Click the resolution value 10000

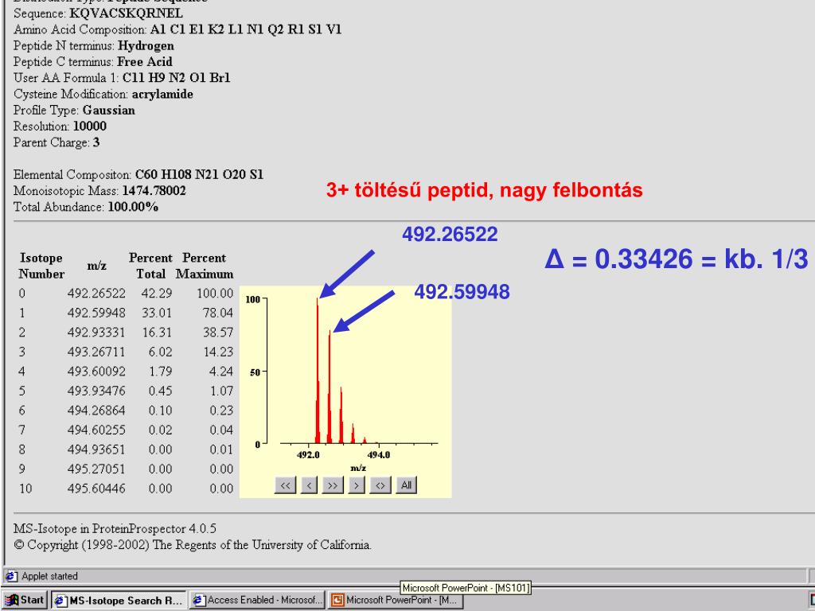(x=89, y=126)
